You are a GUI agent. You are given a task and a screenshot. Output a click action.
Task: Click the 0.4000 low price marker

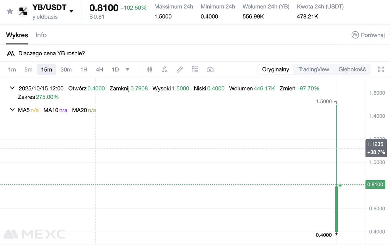(324, 235)
